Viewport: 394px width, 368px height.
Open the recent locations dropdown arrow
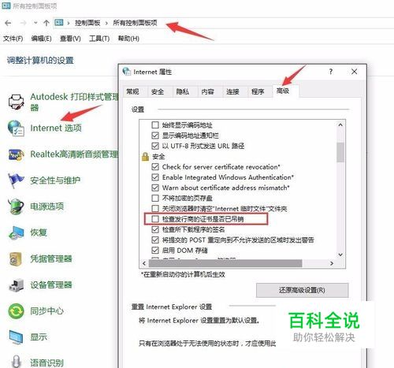coord(35,23)
